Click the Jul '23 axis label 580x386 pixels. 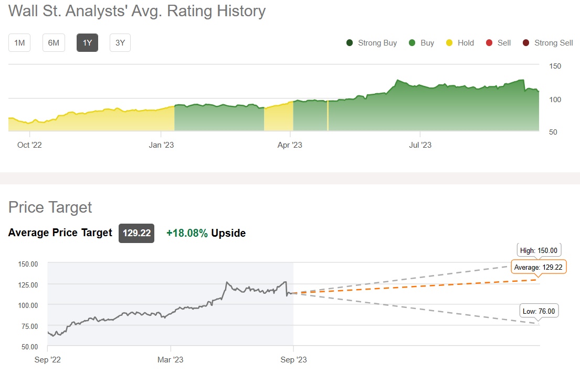419,145
